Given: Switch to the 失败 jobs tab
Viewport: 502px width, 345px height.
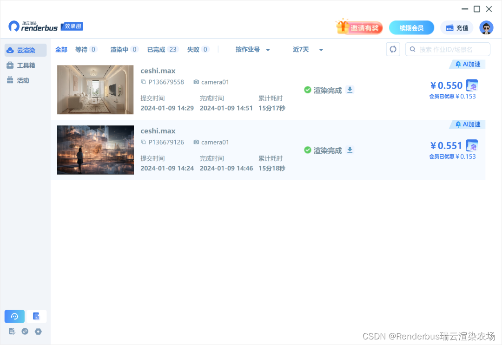Looking at the screenshot, I should tap(198, 50).
